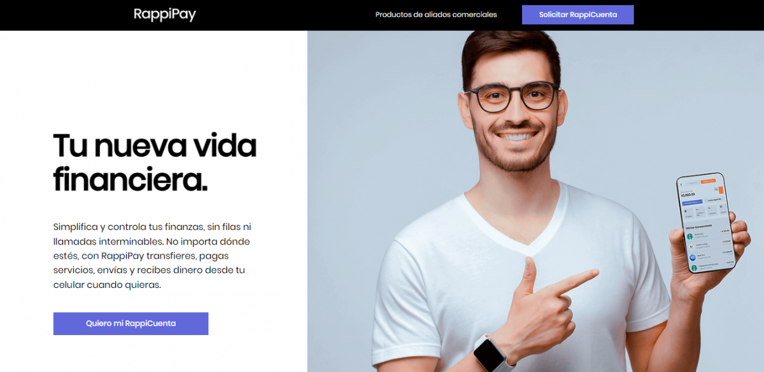Click the United Coffee transaction icon
The image size is (764, 372).
[x=691, y=247]
